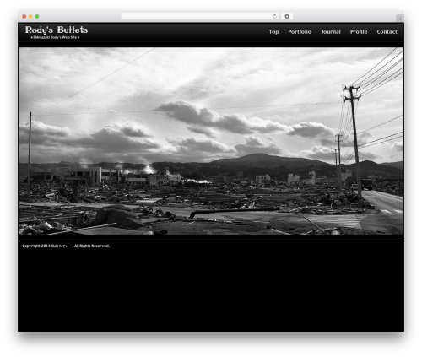Open the Portfolio page
Screen dimensions: 422x357
click(x=300, y=32)
